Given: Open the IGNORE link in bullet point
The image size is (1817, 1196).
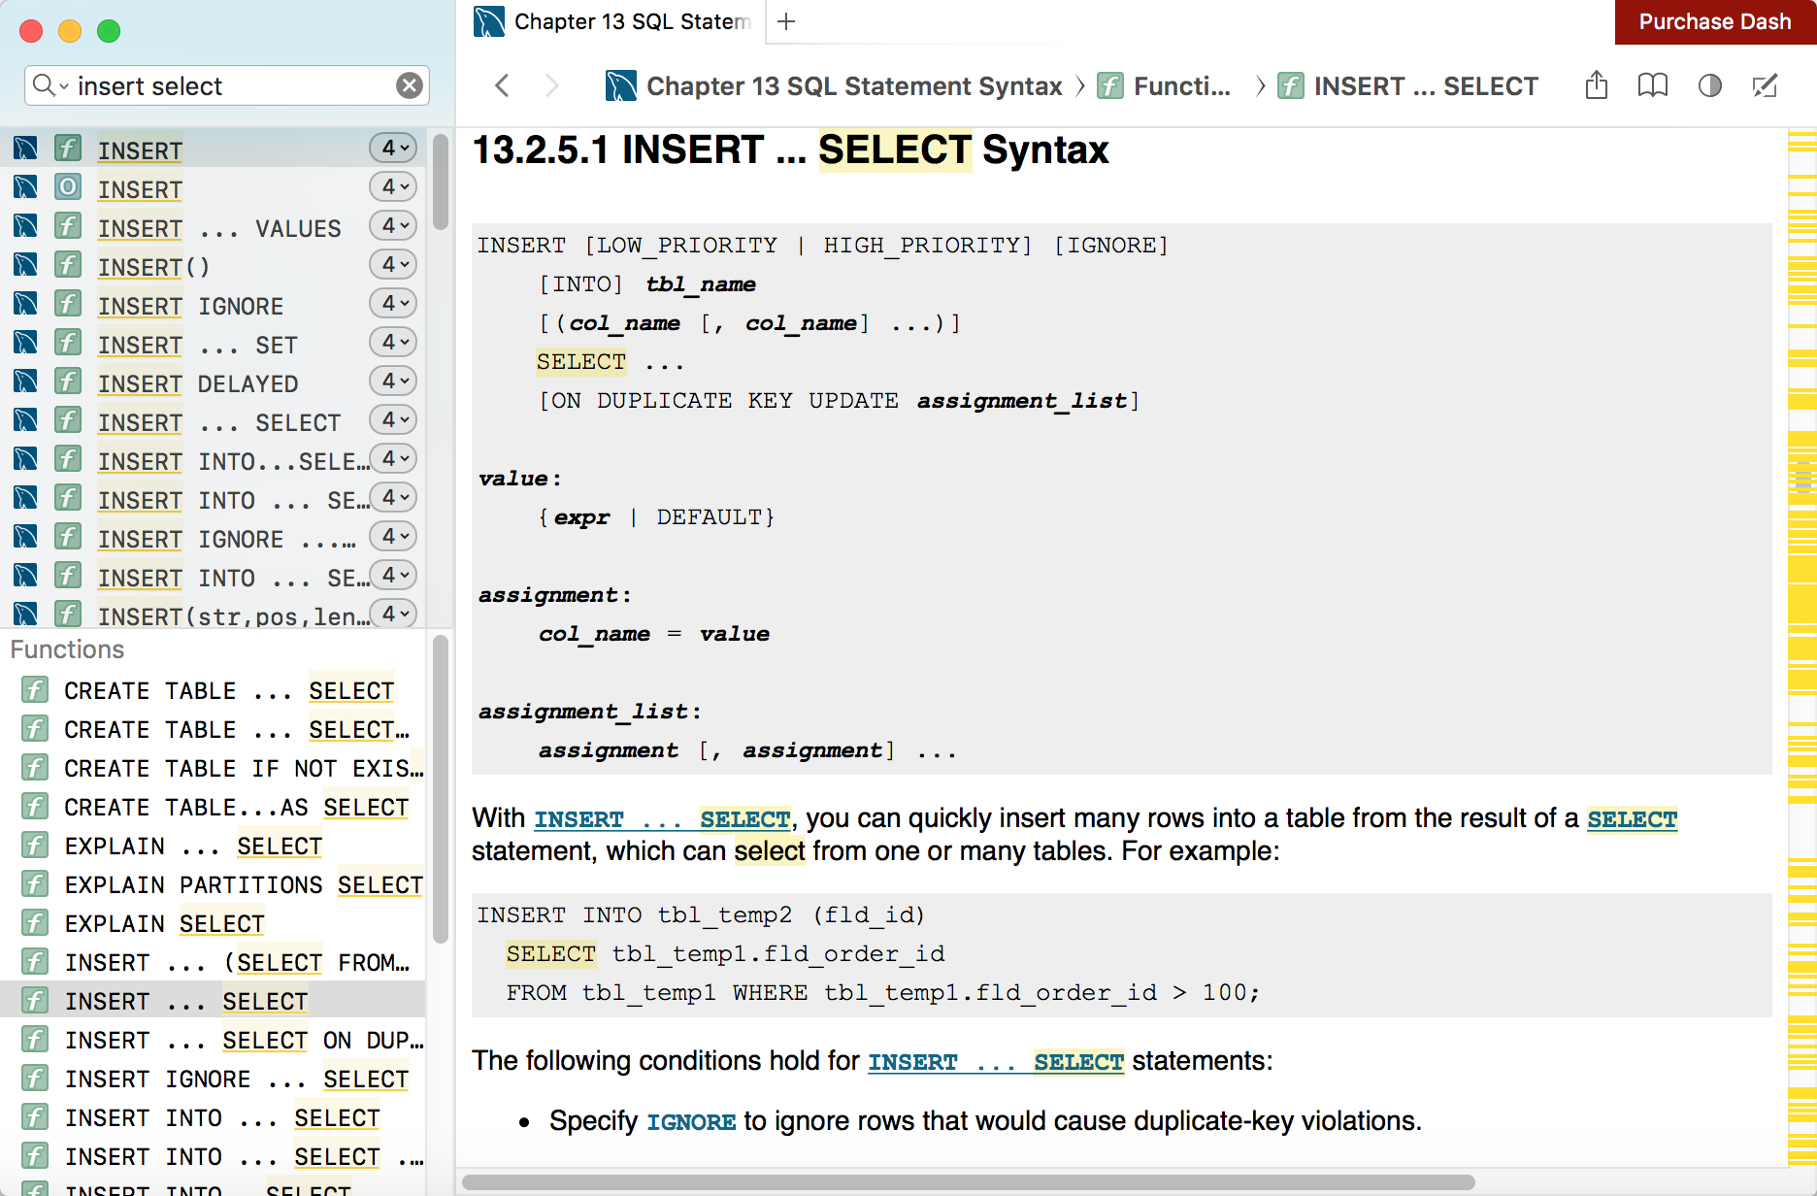Looking at the screenshot, I should click(691, 1122).
